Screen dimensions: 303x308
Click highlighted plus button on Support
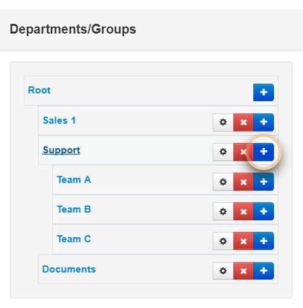click(x=264, y=152)
